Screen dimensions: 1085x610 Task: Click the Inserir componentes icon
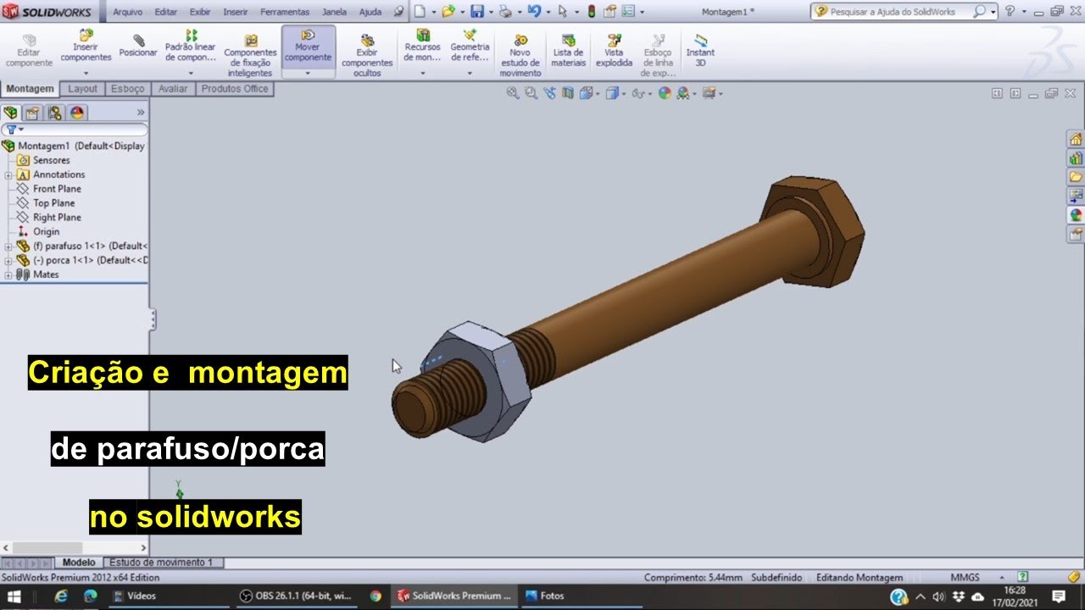(x=86, y=36)
